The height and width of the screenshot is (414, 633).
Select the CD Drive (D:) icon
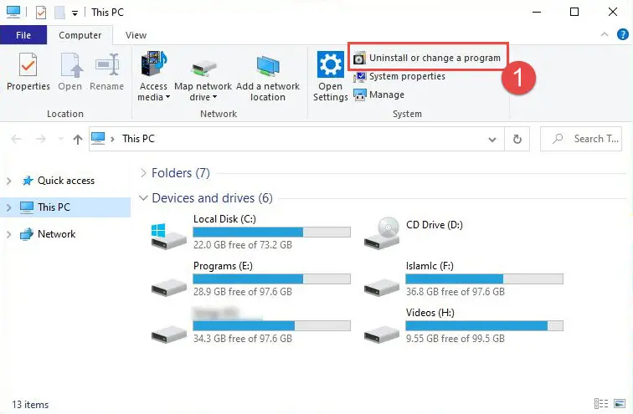coord(382,233)
